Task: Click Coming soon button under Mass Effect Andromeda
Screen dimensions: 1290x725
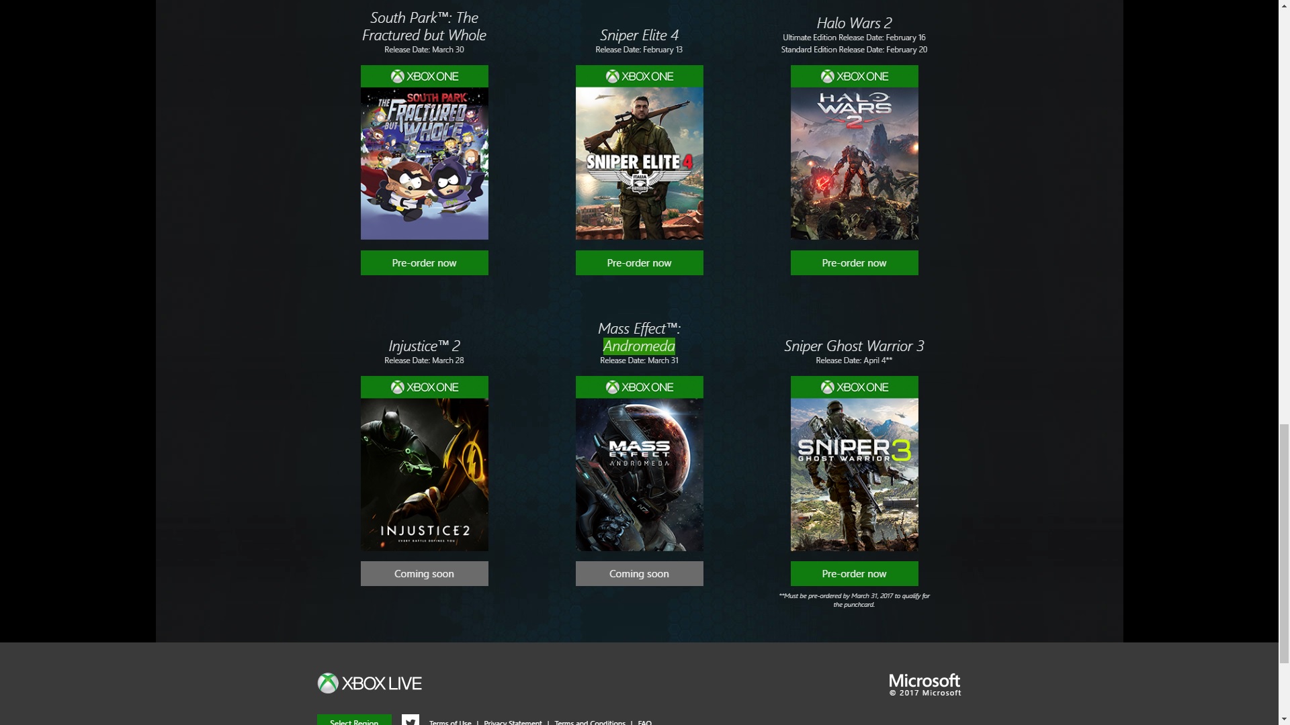Action: tap(640, 574)
